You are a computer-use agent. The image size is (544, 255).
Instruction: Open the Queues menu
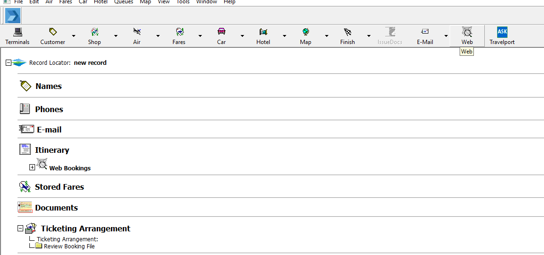[124, 2]
